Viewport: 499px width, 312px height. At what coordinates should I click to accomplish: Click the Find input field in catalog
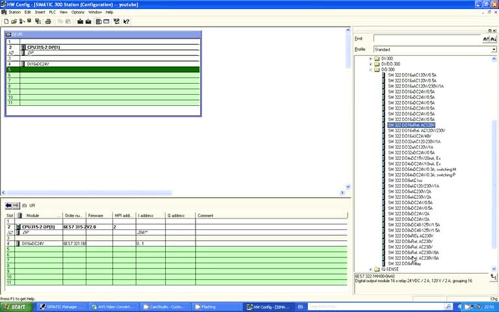click(x=428, y=39)
